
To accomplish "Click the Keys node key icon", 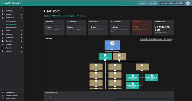I will coord(105,55).
